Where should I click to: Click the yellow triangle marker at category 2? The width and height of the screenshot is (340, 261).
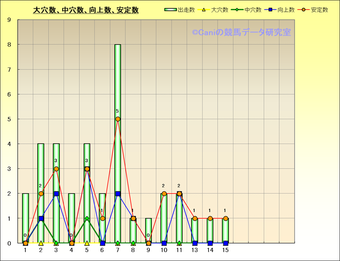(x=41, y=243)
